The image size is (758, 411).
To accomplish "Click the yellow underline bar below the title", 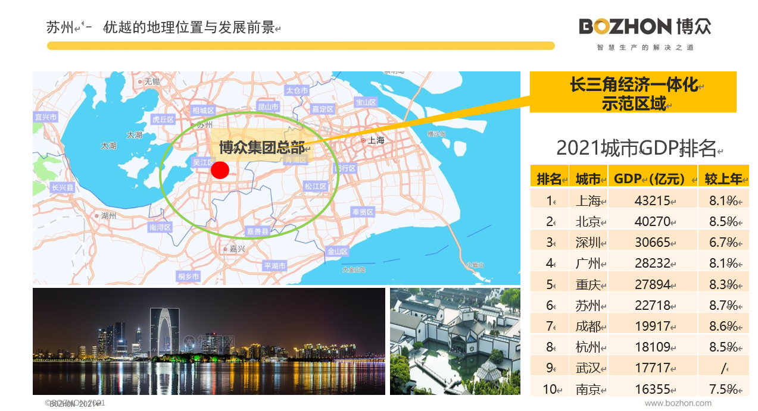I will pyautogui.click(x=301, y=46).
